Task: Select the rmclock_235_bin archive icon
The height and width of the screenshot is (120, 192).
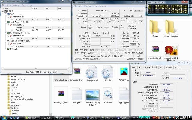Action: tap(61, 93)
